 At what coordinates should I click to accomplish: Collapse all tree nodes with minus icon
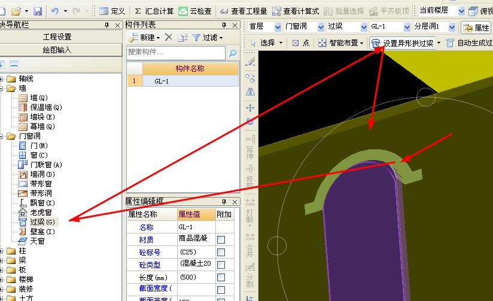[14, 65]
